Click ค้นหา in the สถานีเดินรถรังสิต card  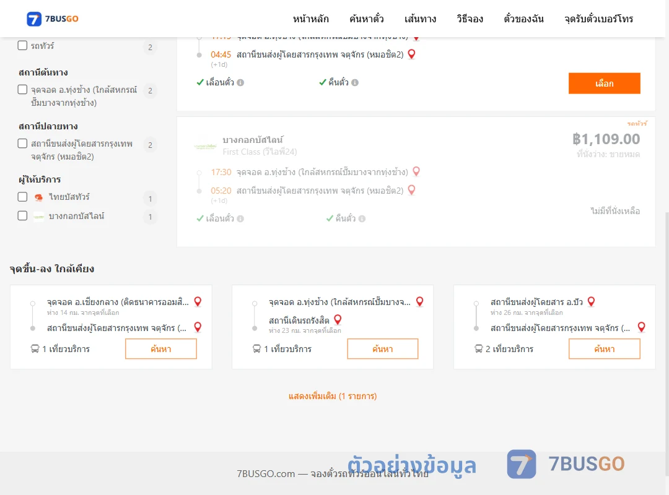[383, 349]
